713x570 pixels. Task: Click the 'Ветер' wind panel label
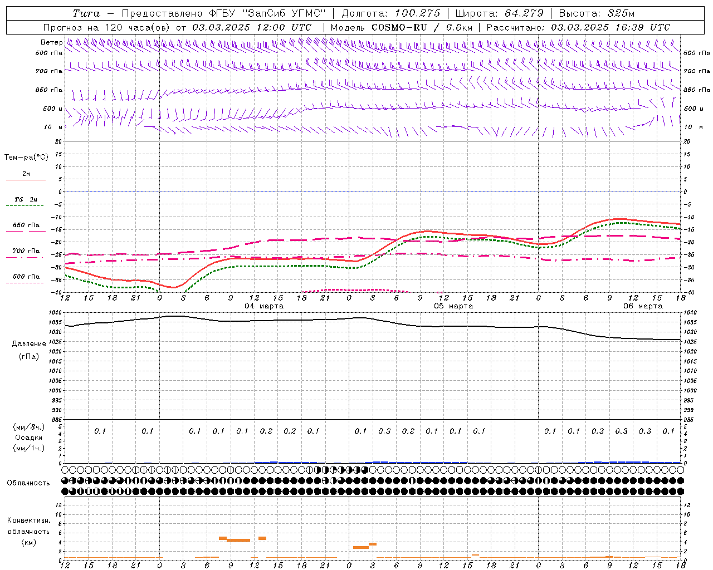pos(51,42)
